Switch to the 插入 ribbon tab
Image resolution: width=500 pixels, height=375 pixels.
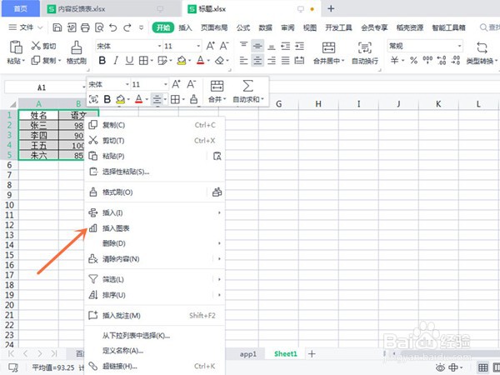click(x=185, y=27)
